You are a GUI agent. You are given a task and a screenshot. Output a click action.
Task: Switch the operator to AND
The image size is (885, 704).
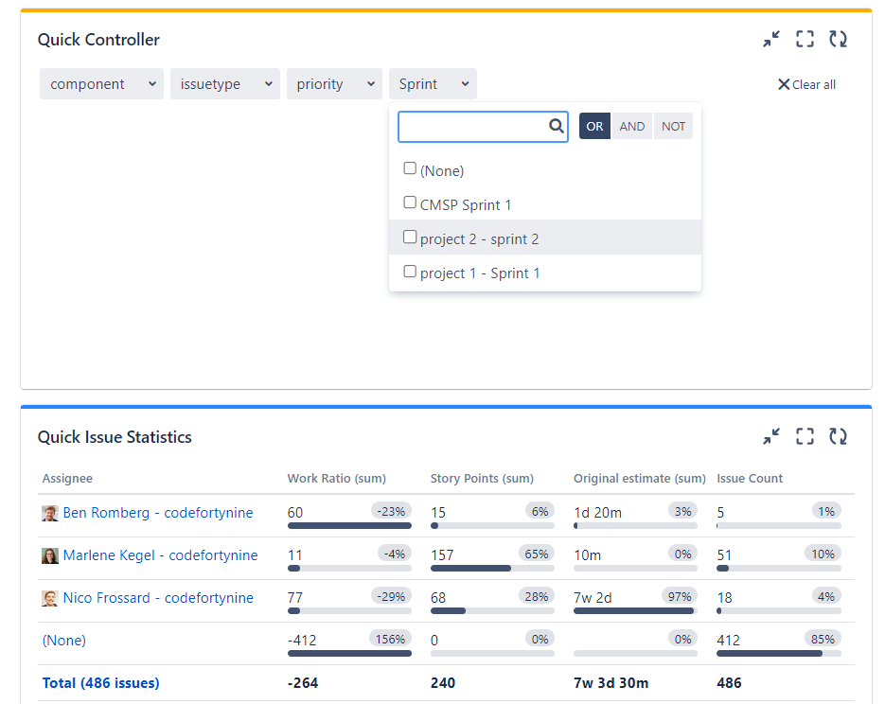click(632, 125)
